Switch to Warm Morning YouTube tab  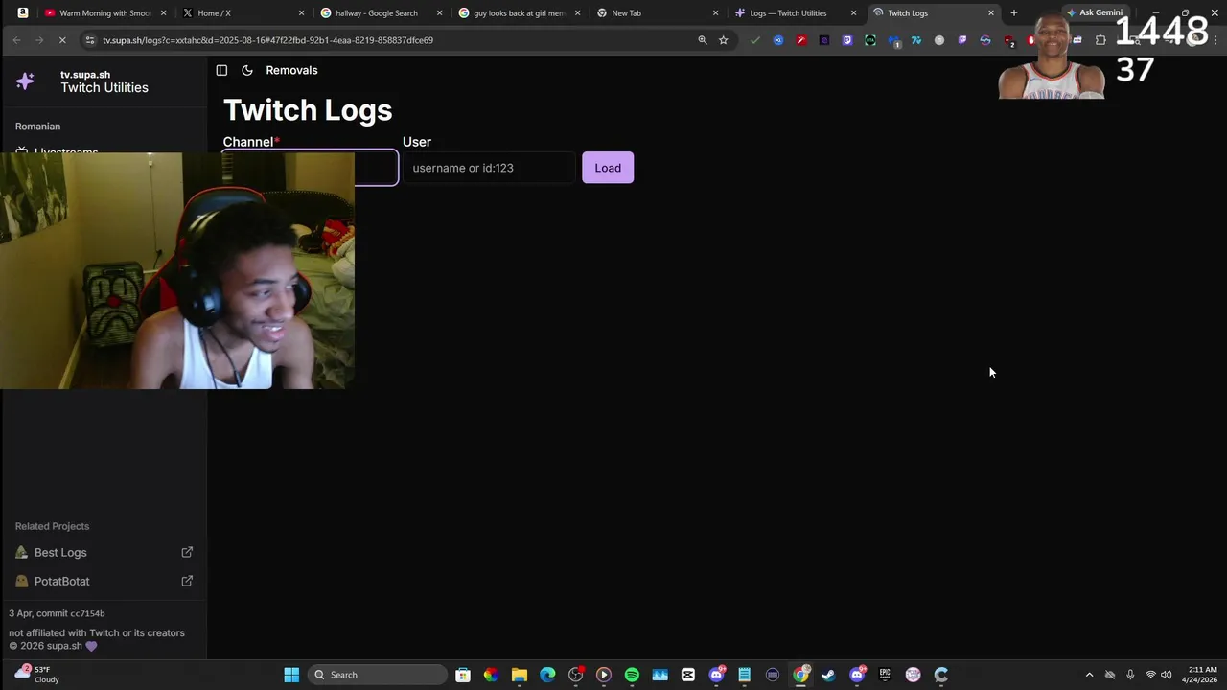104,13
